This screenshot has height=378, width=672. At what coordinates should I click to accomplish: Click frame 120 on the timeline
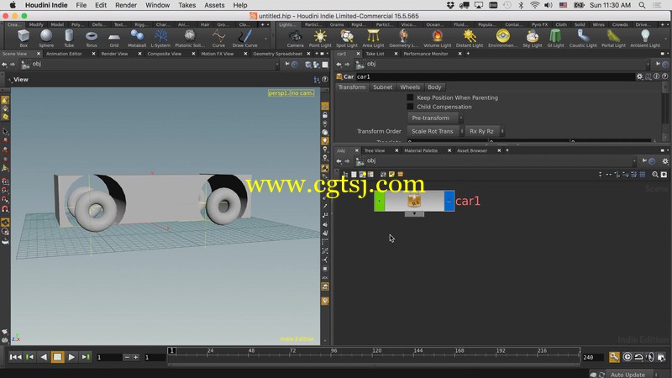[x=376, y=351]
